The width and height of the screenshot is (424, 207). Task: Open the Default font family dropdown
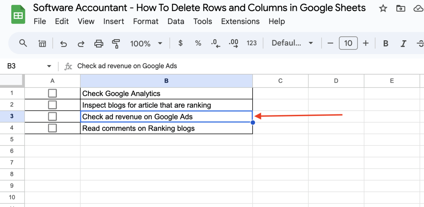pos(292,43)
